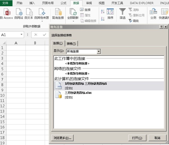Click the formula bar confirm checkmark icon
The height and width of the screenshot is (145, 169).
click(x=45, y=35)
